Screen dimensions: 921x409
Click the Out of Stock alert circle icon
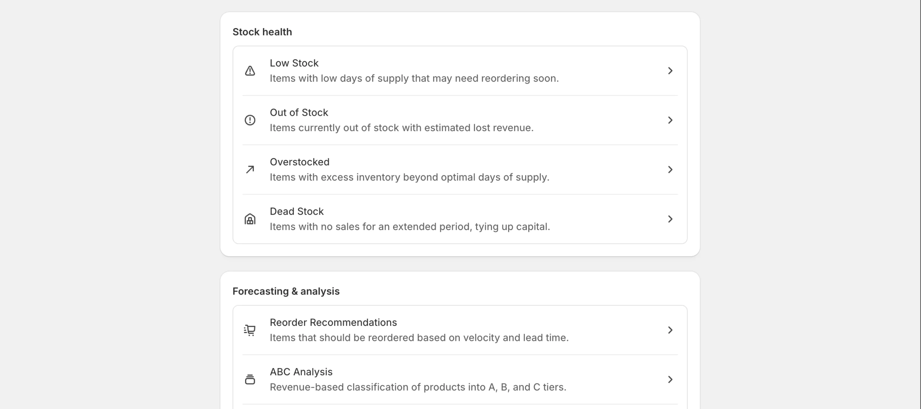click(x=249, y=120)
